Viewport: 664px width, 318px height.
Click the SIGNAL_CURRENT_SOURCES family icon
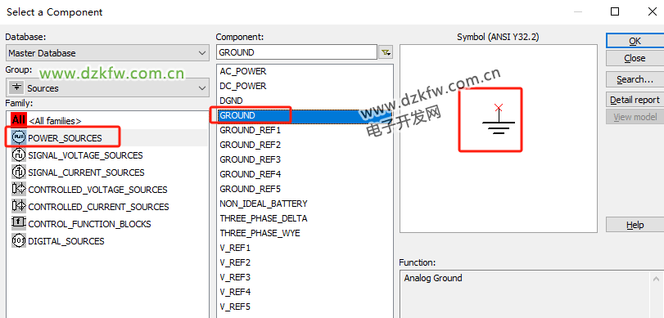click(19, 172)
